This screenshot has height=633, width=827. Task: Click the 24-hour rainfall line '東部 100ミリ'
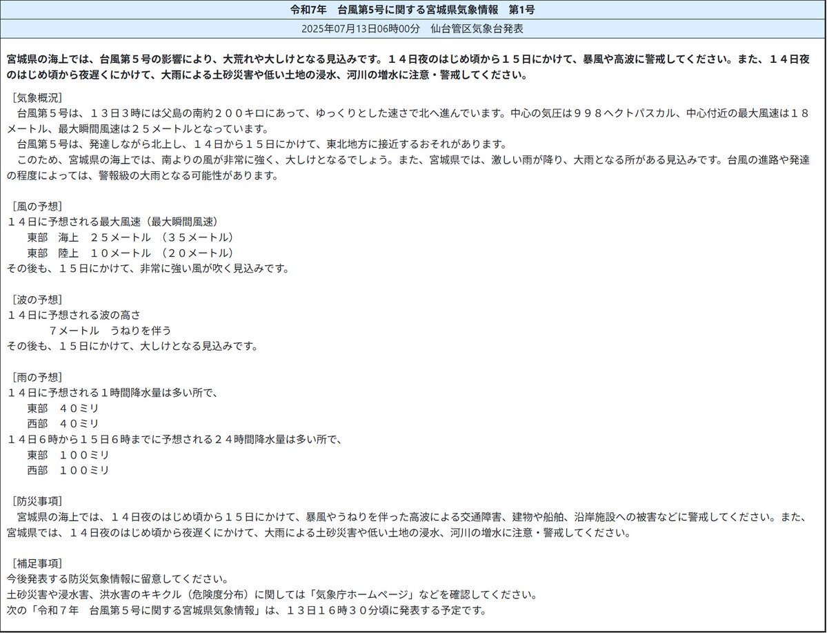tap(68, 455)
